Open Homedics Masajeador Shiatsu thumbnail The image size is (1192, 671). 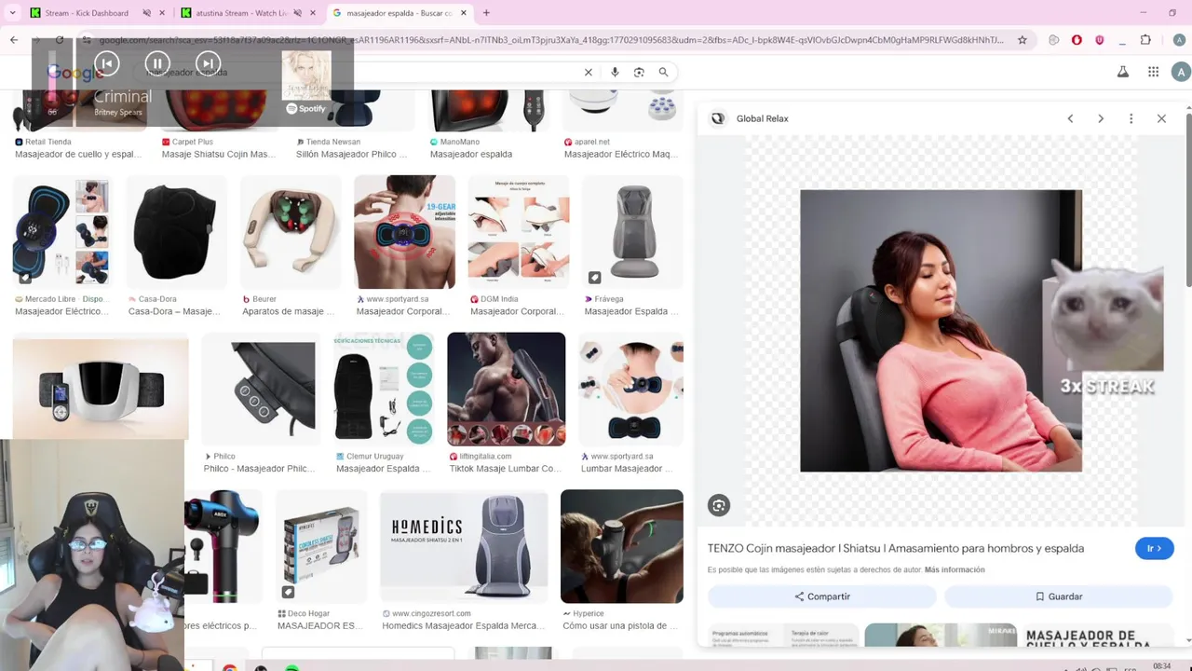464,546
